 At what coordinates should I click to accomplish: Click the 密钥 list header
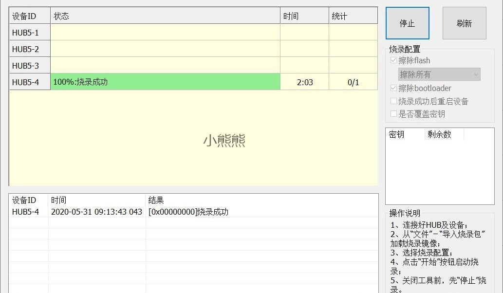[x=397, y=134]
